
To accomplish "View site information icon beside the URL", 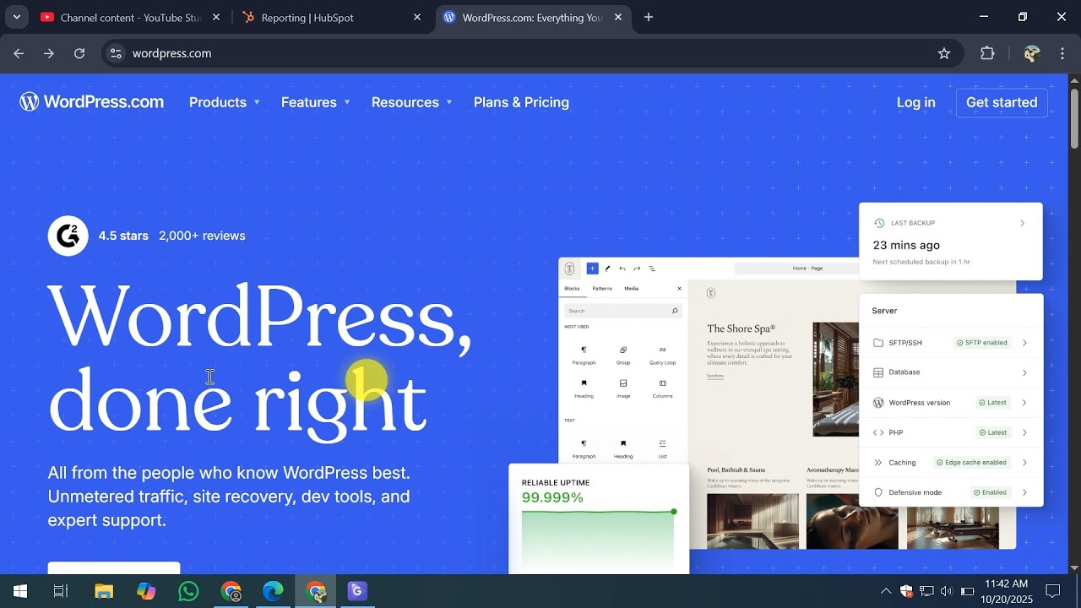I will pyautogui.click(x=117, y=53).
